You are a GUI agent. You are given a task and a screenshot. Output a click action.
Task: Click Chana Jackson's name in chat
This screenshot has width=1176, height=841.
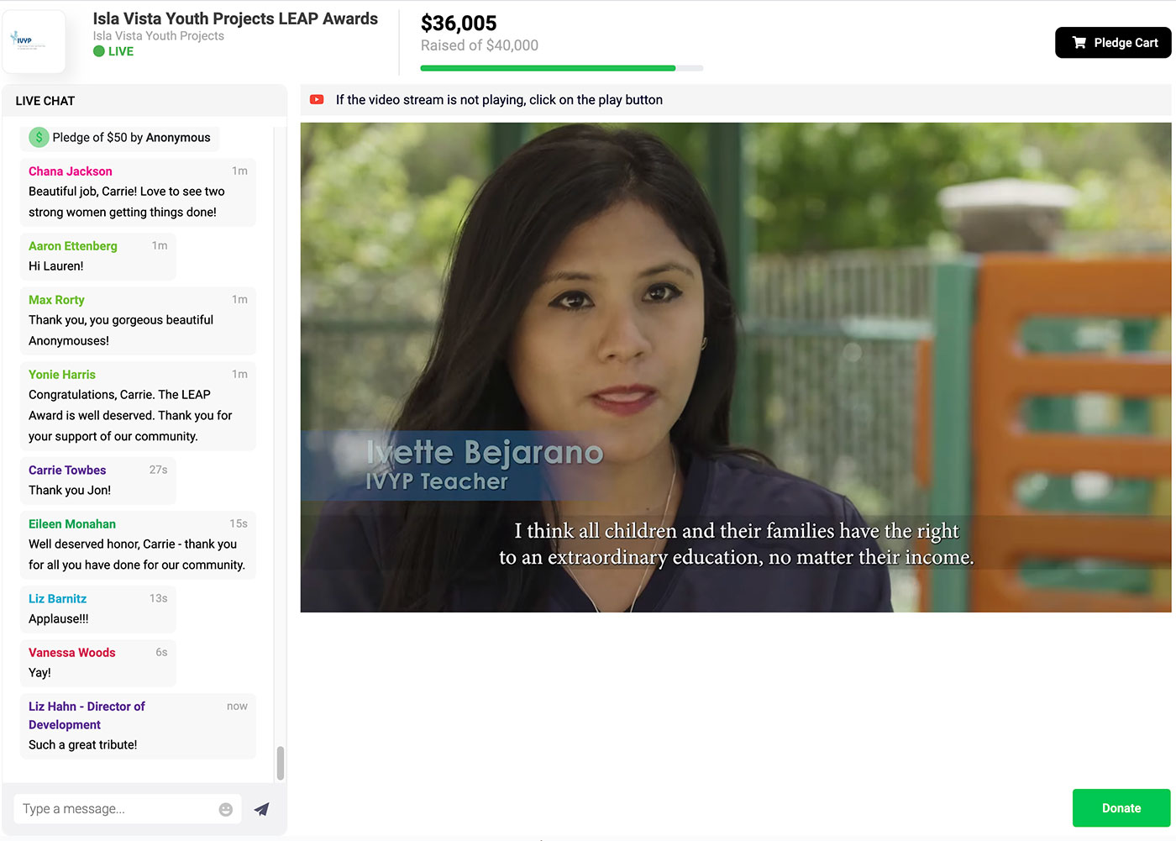[71, 171]
